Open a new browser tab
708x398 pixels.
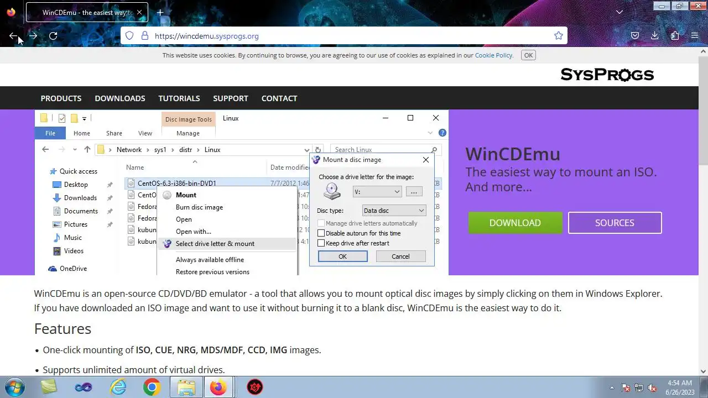(x=160, y=12)
